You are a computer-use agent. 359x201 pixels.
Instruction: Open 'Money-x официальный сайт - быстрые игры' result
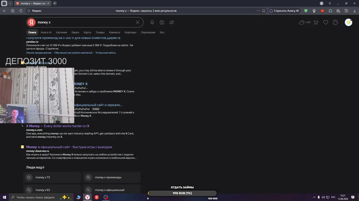69,147
